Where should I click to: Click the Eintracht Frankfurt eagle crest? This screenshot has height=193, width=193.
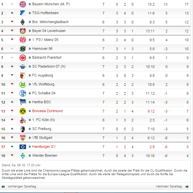(23, 58)
